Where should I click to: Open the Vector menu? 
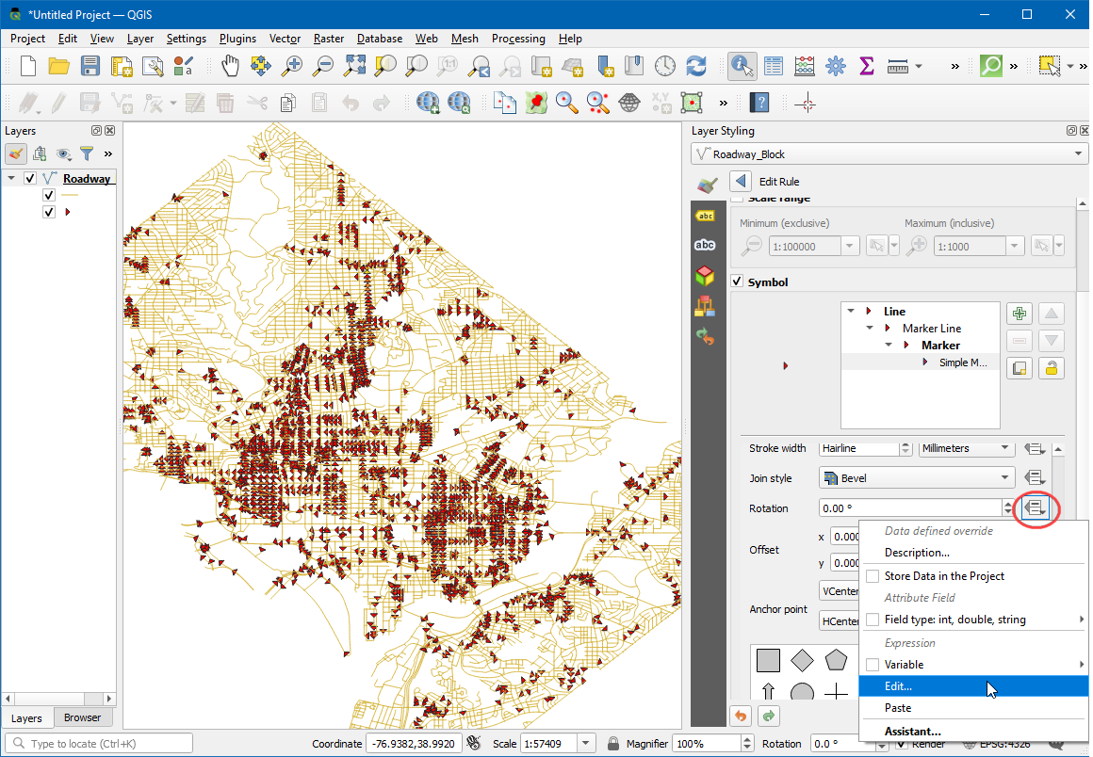click(x=285, y=39)
